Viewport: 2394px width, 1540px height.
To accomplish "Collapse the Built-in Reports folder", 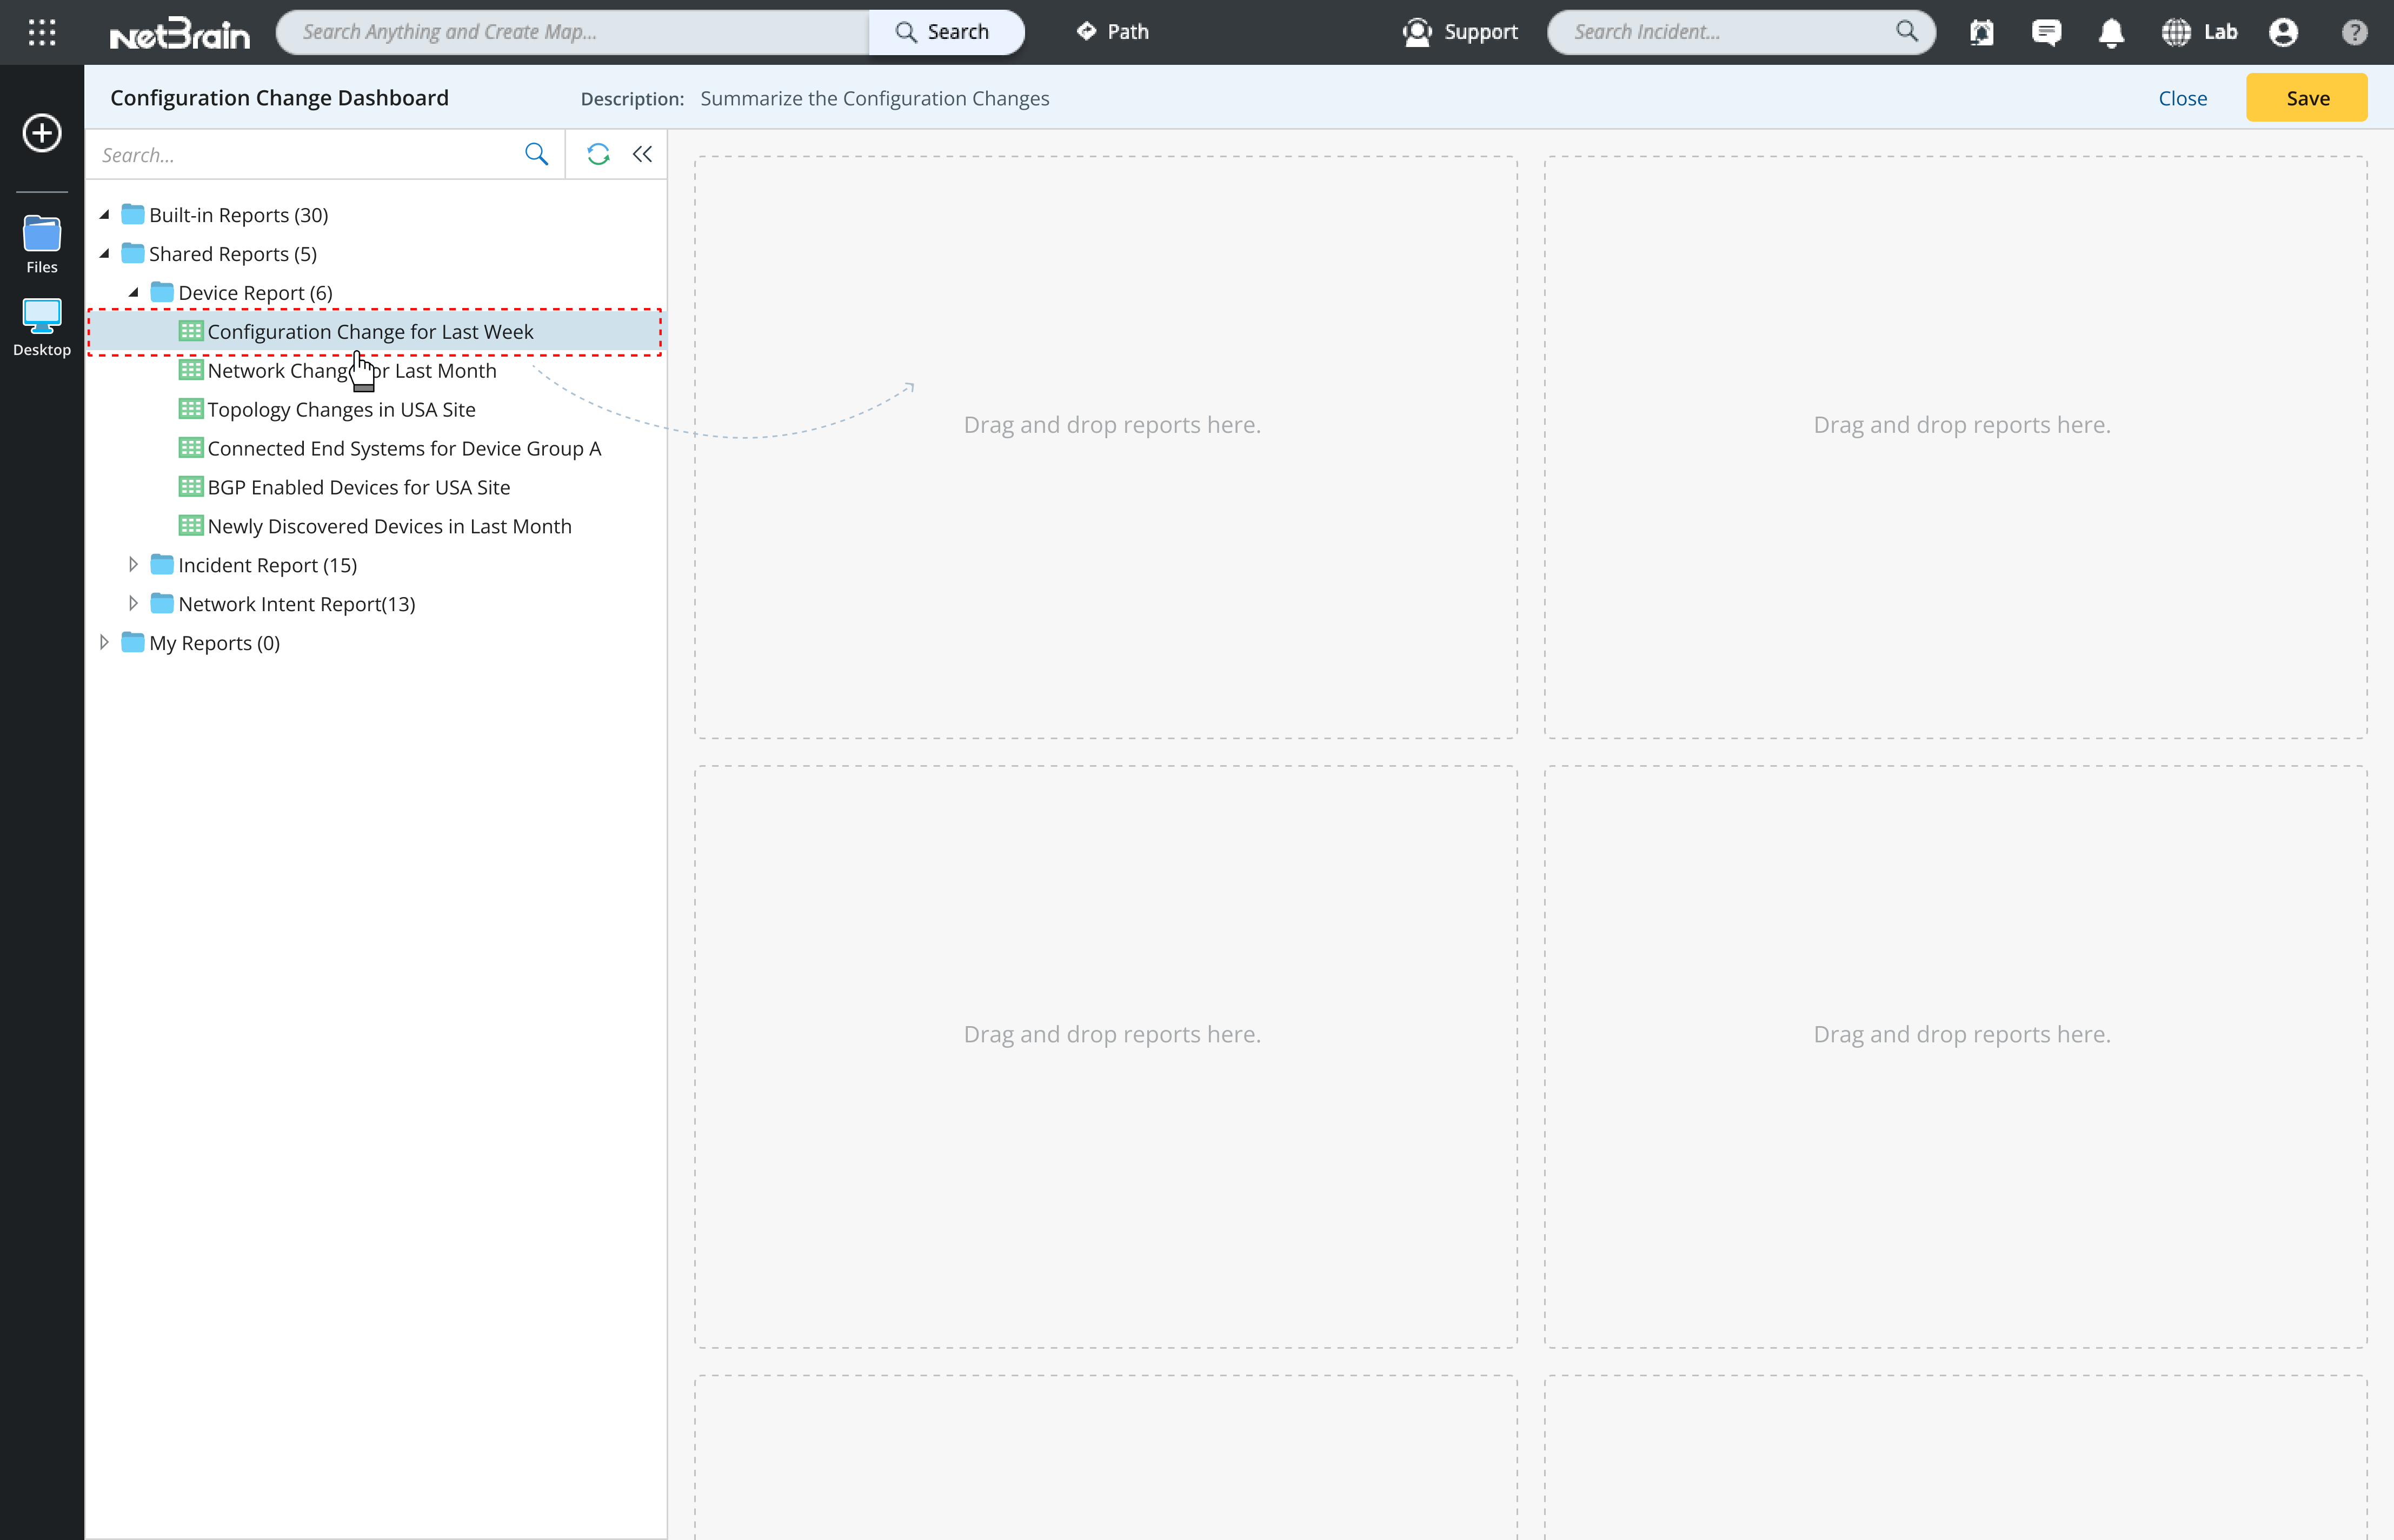I will pyautogui.click(x=104, y=215).
